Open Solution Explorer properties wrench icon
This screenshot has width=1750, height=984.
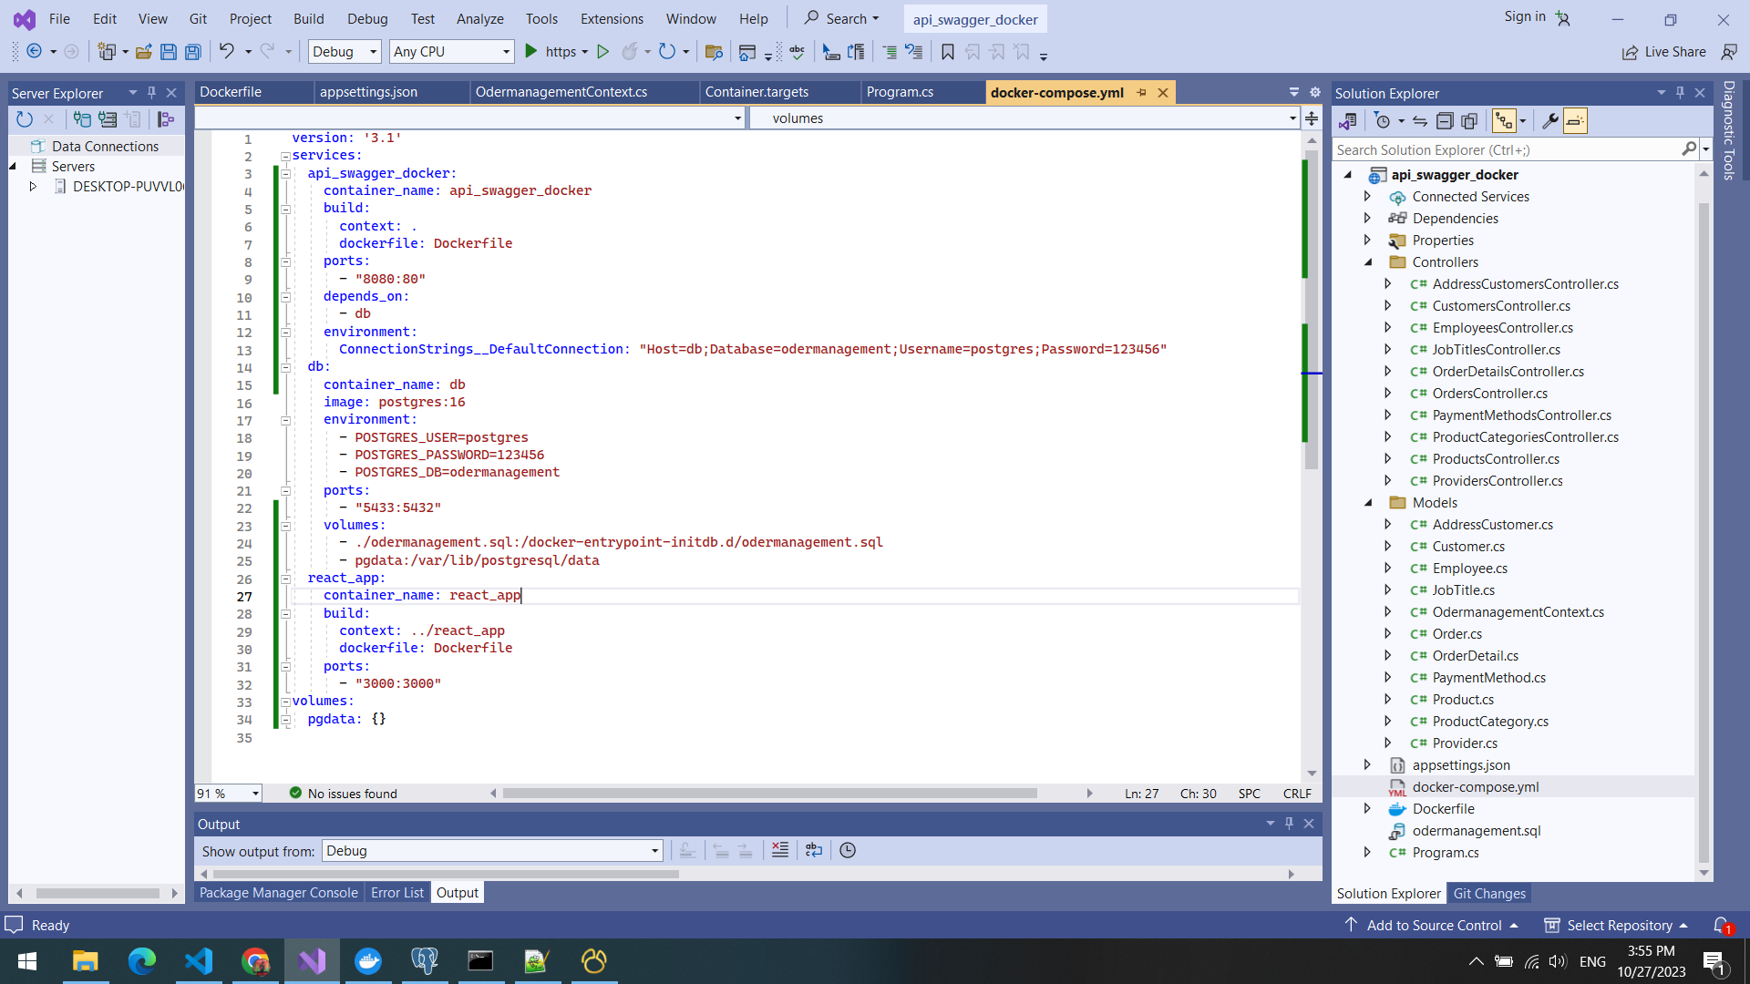pyautogui.click(x=1549, y=121)
